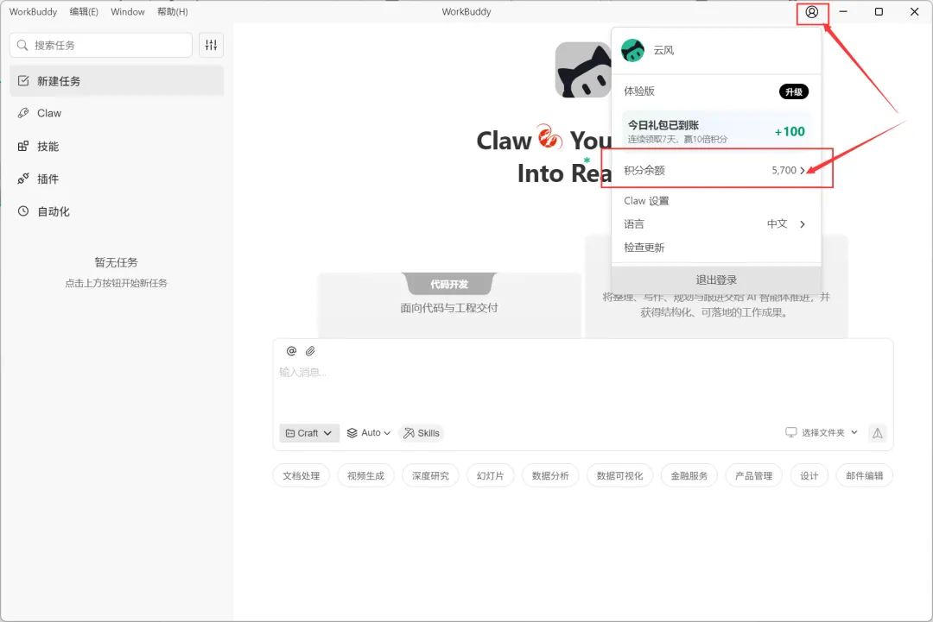Image resolution: width=933 pixels, height=622 pixels.
Task: Click the Claw sidebar icon
Action: (23, 113)
